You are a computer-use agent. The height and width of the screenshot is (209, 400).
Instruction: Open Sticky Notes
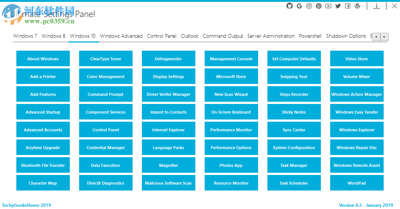pos(294,112)
